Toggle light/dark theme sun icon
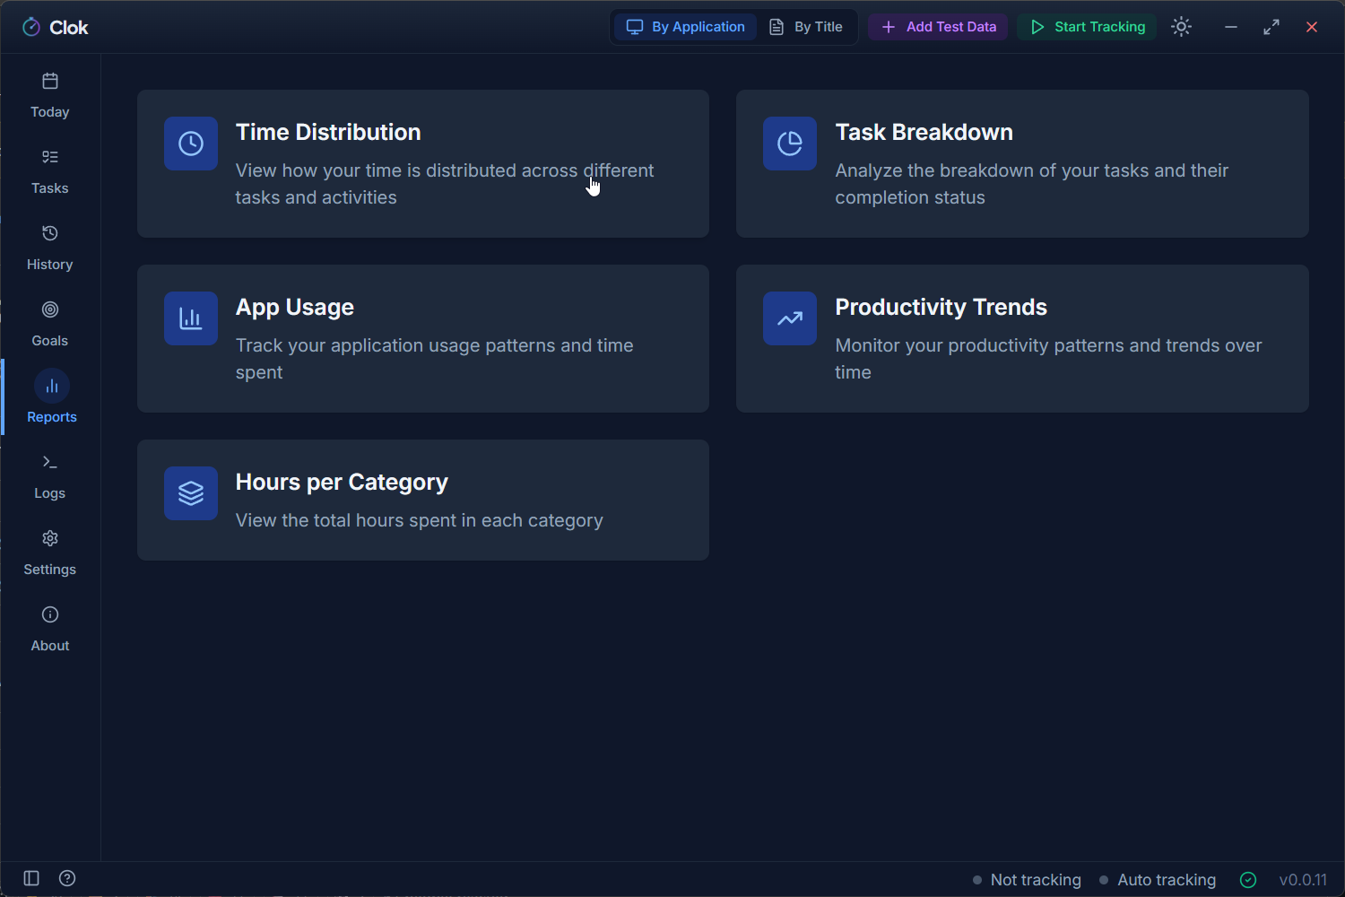Viewport: 1345px width, 897px height. pos(1182,27)
